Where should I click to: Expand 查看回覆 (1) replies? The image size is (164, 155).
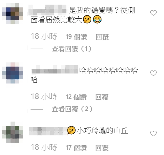71,49
